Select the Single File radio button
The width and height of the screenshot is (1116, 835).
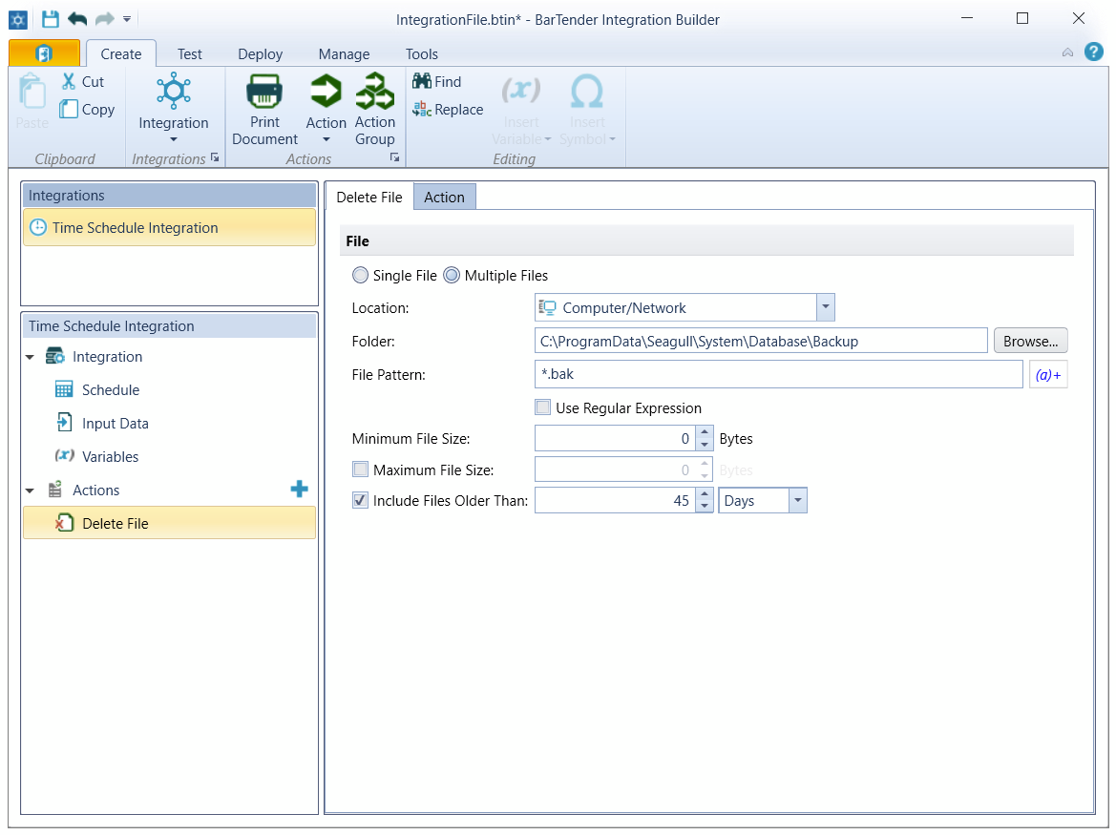point(360,275)
